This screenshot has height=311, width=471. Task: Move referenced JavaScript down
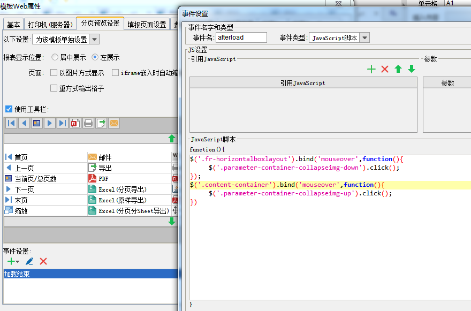tap(412, 69)
